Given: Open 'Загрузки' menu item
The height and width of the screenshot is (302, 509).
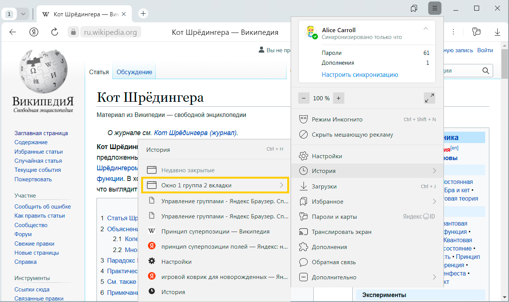Looking at the screenshot, I should click(x=324, y=187).
